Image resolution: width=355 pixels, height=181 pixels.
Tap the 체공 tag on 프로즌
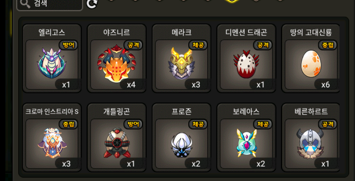tap(197, 124)
